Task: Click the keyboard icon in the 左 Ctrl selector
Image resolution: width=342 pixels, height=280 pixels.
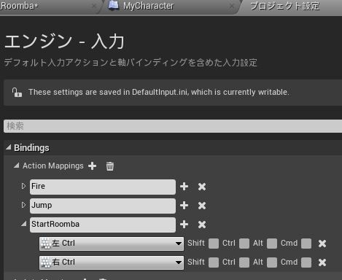Action: (46, 244)
